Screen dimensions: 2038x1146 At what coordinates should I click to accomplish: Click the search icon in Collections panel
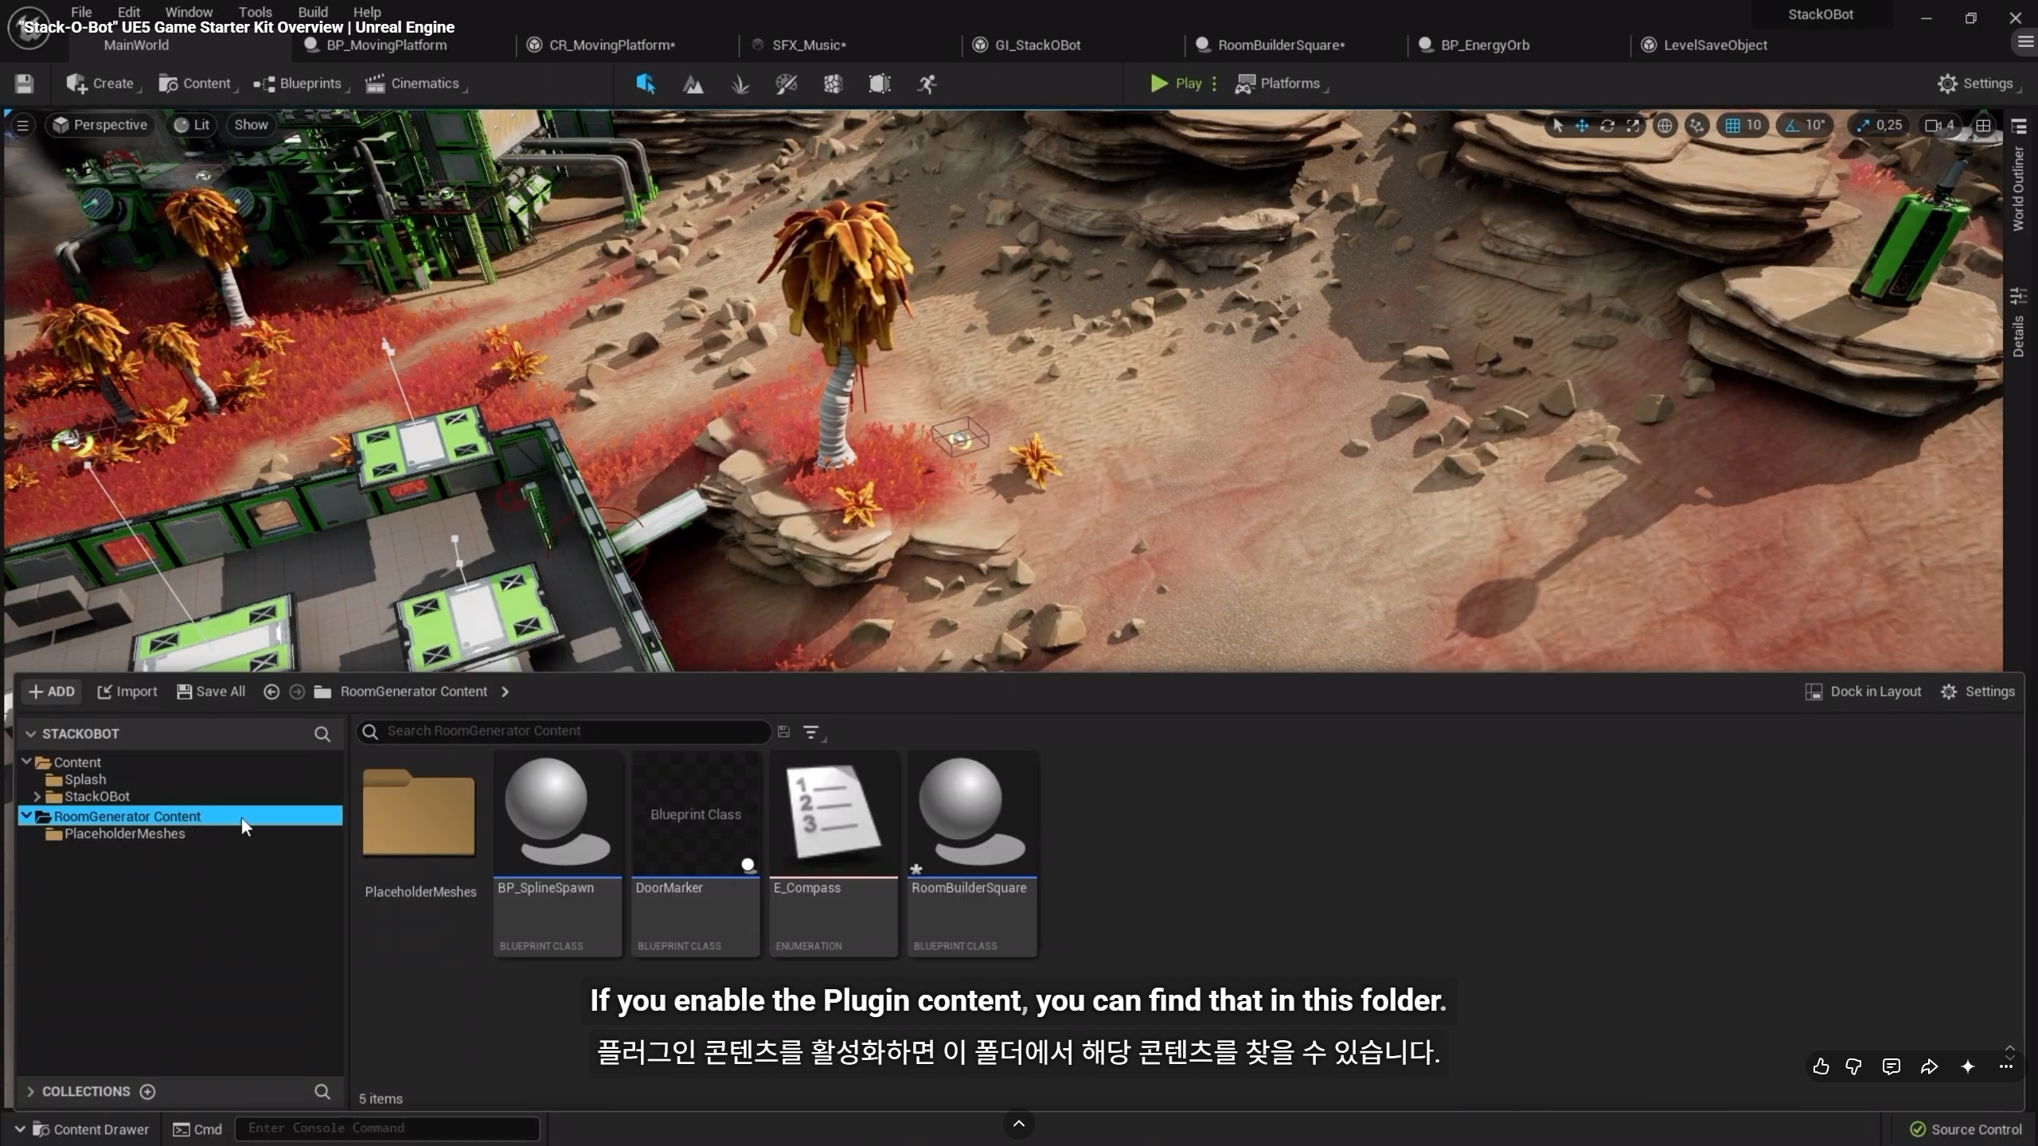(x=322, y=1091)
